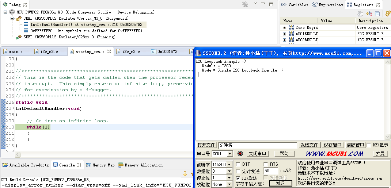Click the collapse all icon in Registers
The height and width of the screenshot is (188, 391).
click(377, 14)
